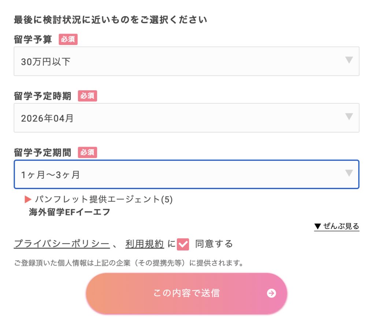Uncheck the pink 同意する checkbox
Screen dimensions: 375x321
(183, 244)
